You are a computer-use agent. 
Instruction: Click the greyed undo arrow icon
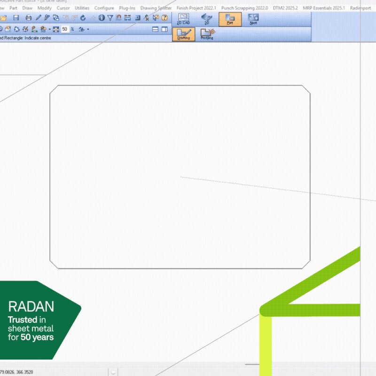[66, 18]
